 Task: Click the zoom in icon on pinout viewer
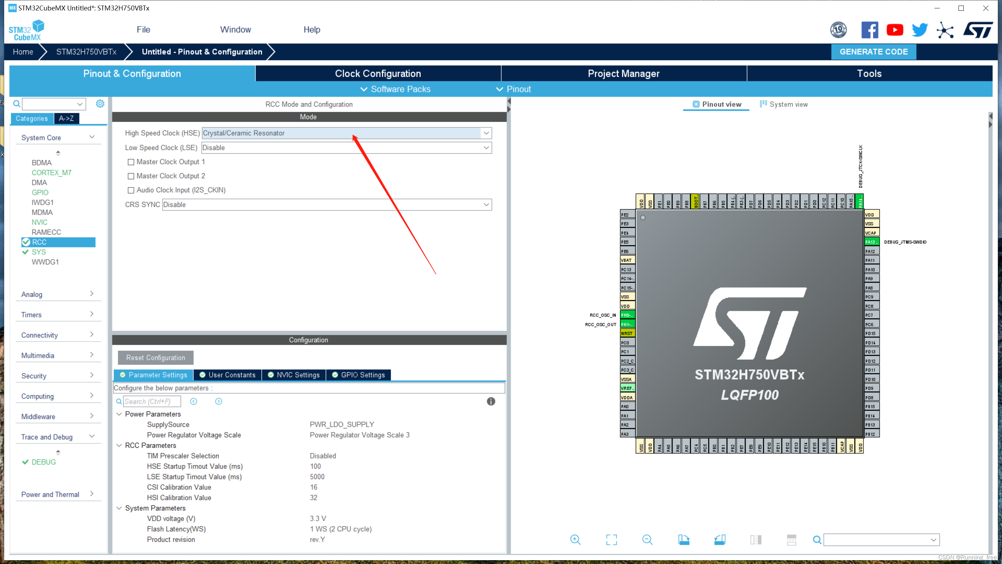[x=575, y=539]
